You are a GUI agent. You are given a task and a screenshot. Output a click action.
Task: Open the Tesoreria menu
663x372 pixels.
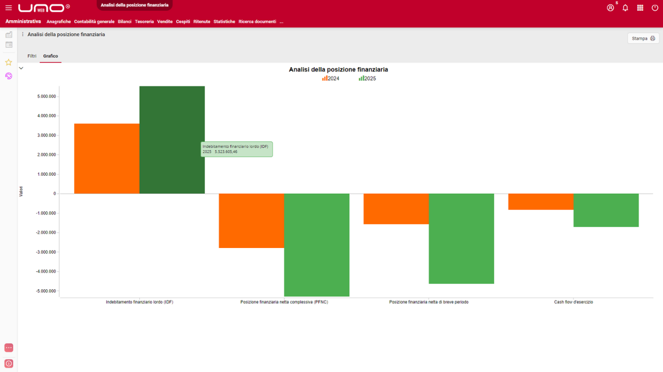144,22
